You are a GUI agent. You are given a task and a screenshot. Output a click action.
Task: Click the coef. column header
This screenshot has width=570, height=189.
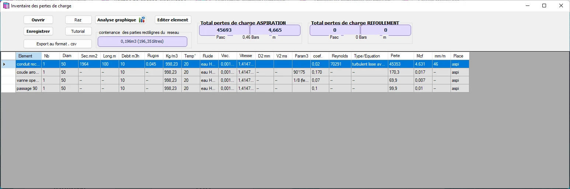[x=320, y=56]
